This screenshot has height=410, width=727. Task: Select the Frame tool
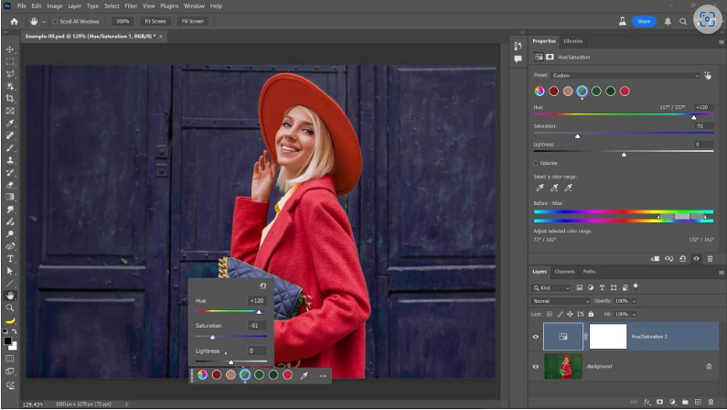point(10,111)
